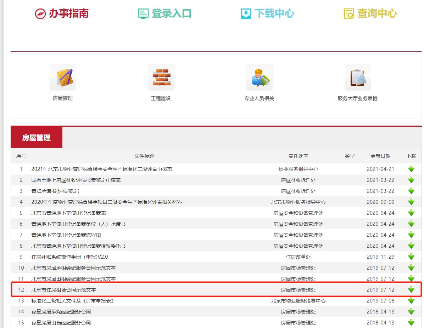Open the 工程建设 brick wall icon
424x328 pixels.
[x=161, y=77]
